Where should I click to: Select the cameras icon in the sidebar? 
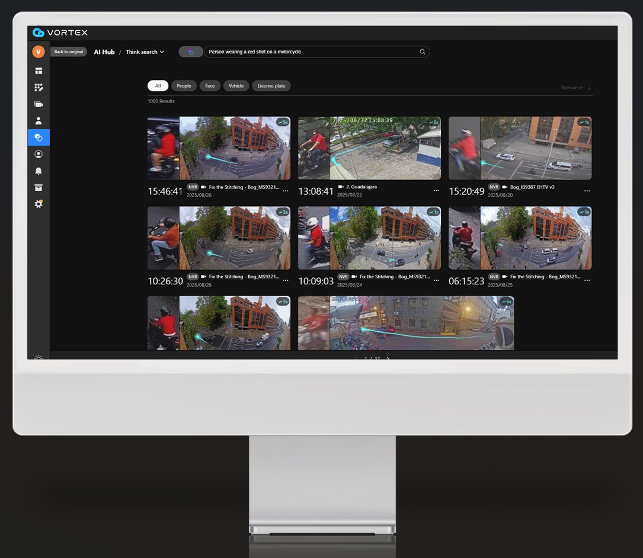point(38,104)
